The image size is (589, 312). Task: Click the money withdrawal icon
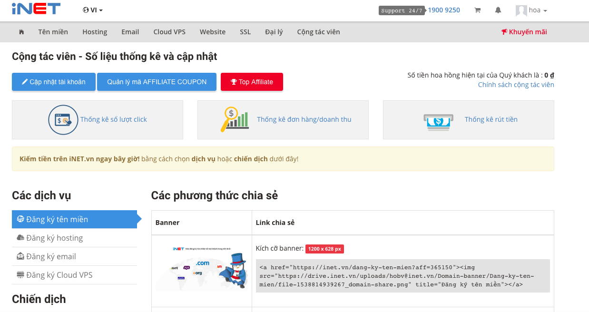click(x=438, y=119)
